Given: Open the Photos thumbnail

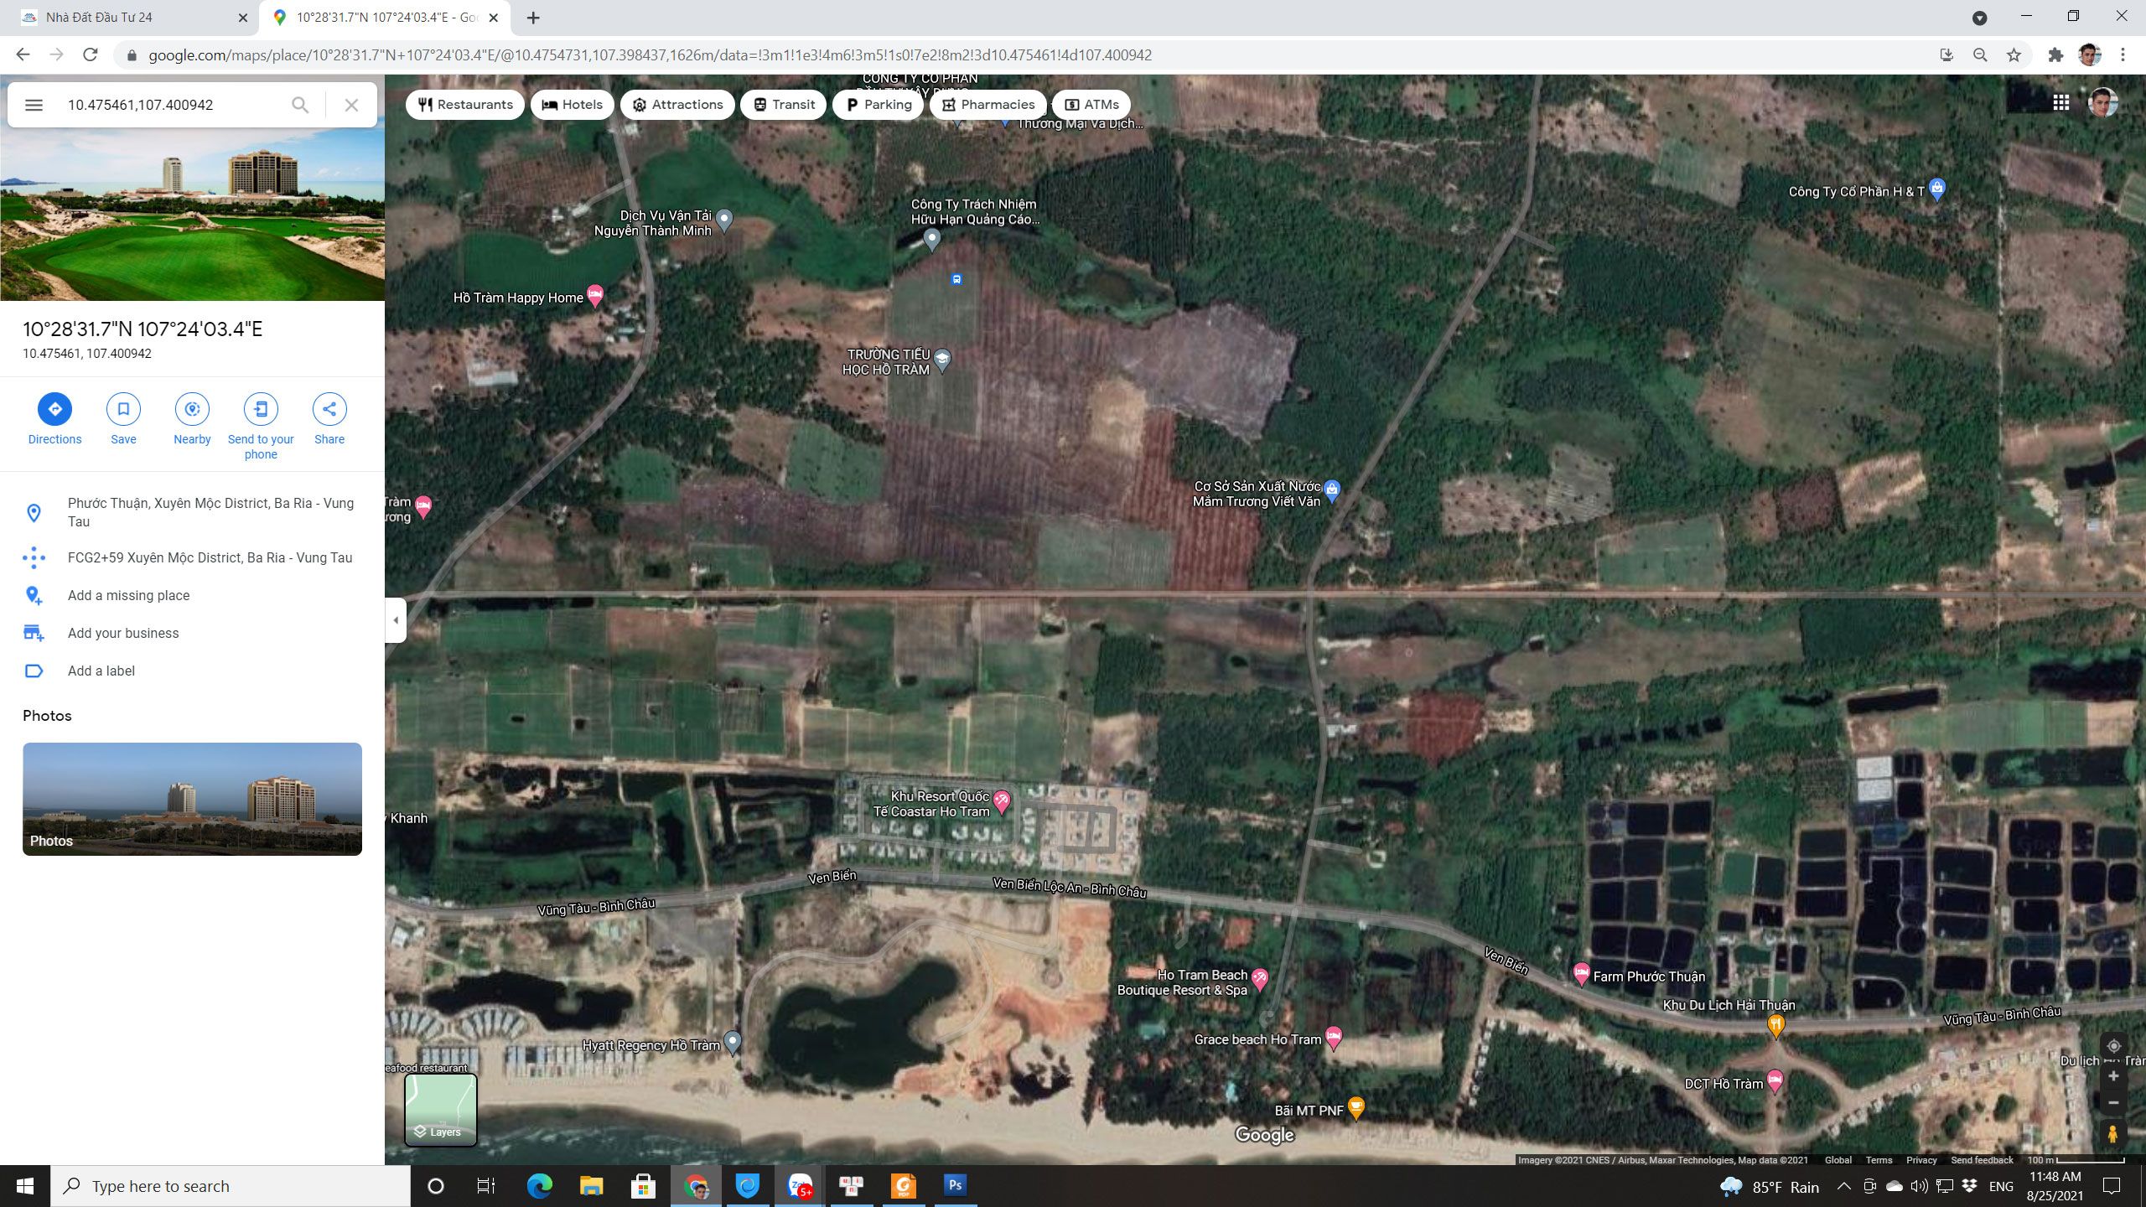Looking at the screenshot, I should 192,799.
